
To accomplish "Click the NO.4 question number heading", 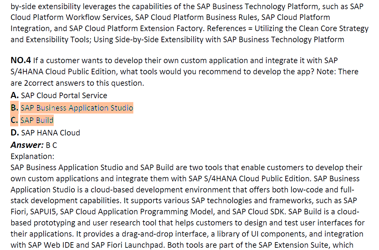I will tap(21, 60).
